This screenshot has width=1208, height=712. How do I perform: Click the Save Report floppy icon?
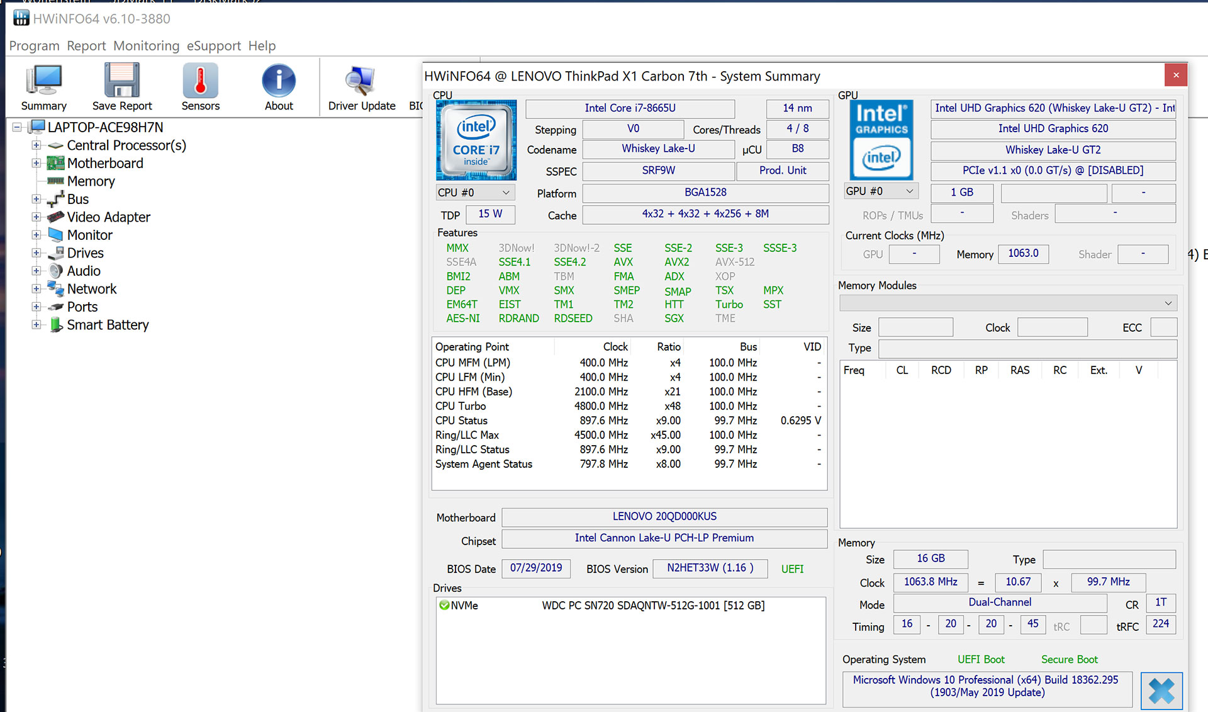[122, 81]
